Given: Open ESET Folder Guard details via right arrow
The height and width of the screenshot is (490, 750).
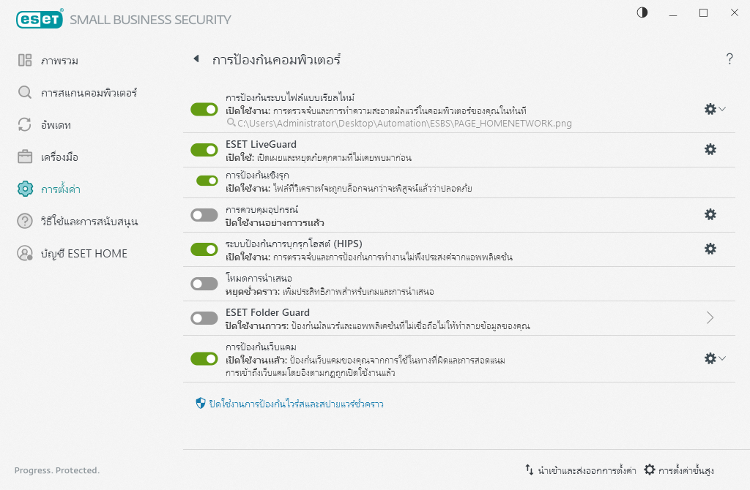Looking at the screenshot, I should [x=708, y=317].
